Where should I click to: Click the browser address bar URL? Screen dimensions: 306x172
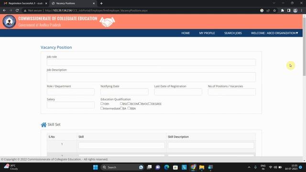click(x=97, y=11)
